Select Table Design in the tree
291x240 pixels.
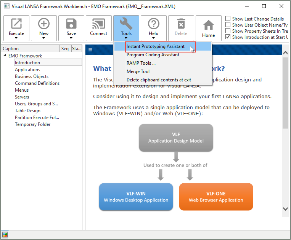pyautogui.click(x=28, y=110)
